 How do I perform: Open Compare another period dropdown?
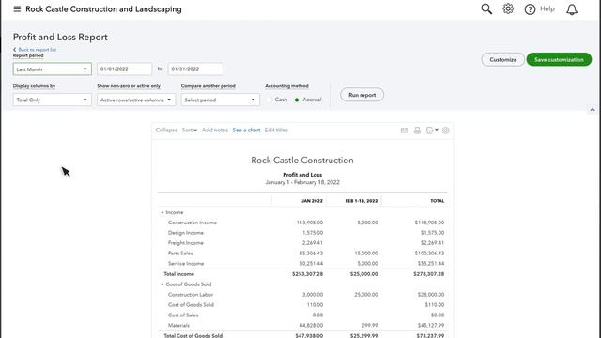click(221, 100)
